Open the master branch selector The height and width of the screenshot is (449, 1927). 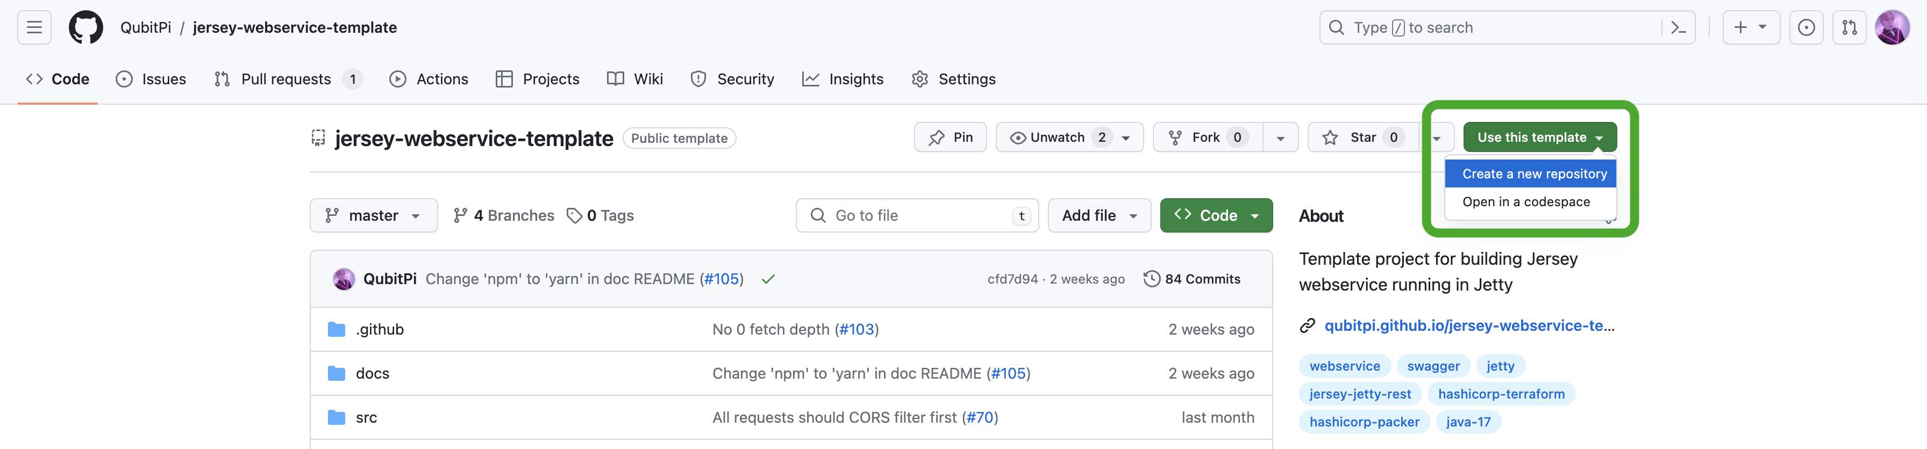373,216
